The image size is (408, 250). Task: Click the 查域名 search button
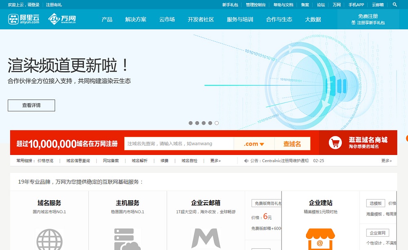click(x=292, y=144)
